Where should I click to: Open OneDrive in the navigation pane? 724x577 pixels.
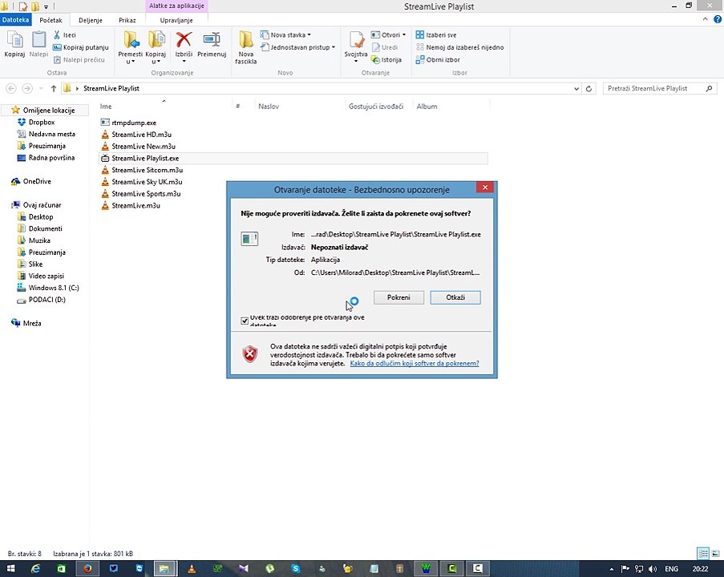click(x=31, y=181)
